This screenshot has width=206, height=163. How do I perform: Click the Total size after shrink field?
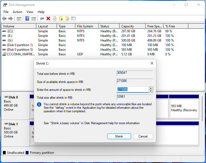[x=135, y=98]
